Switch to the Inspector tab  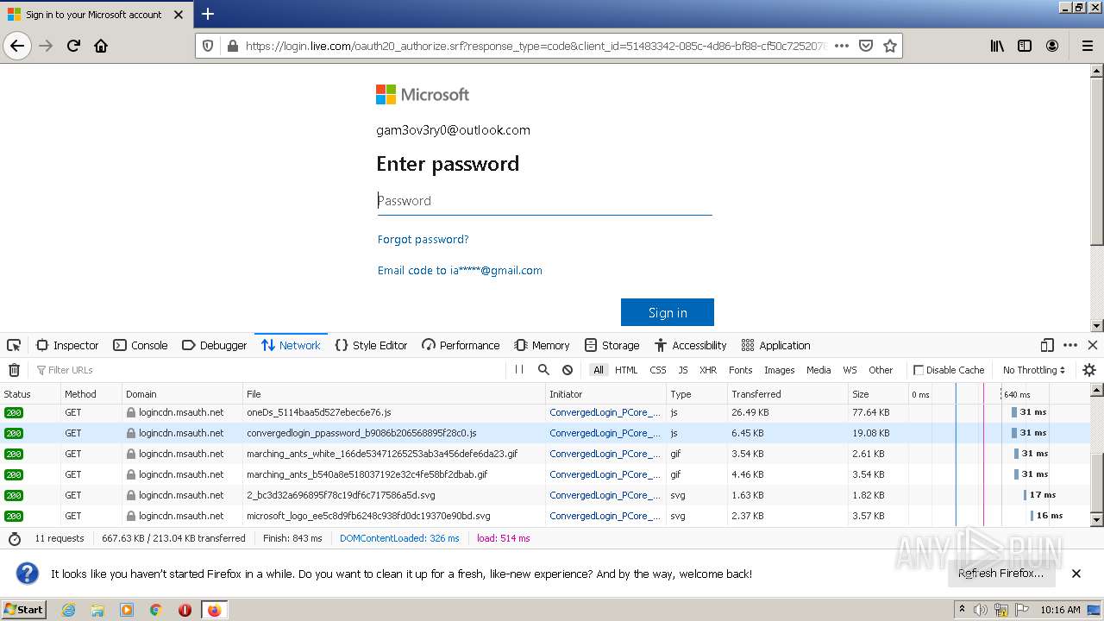pyautogui.click(x=67, y=345)
